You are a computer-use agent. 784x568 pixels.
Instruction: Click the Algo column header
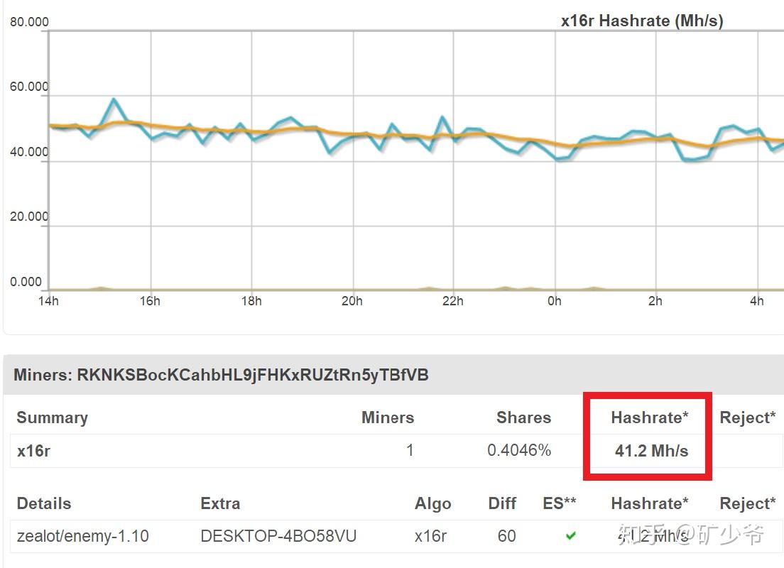pos(432,503)
